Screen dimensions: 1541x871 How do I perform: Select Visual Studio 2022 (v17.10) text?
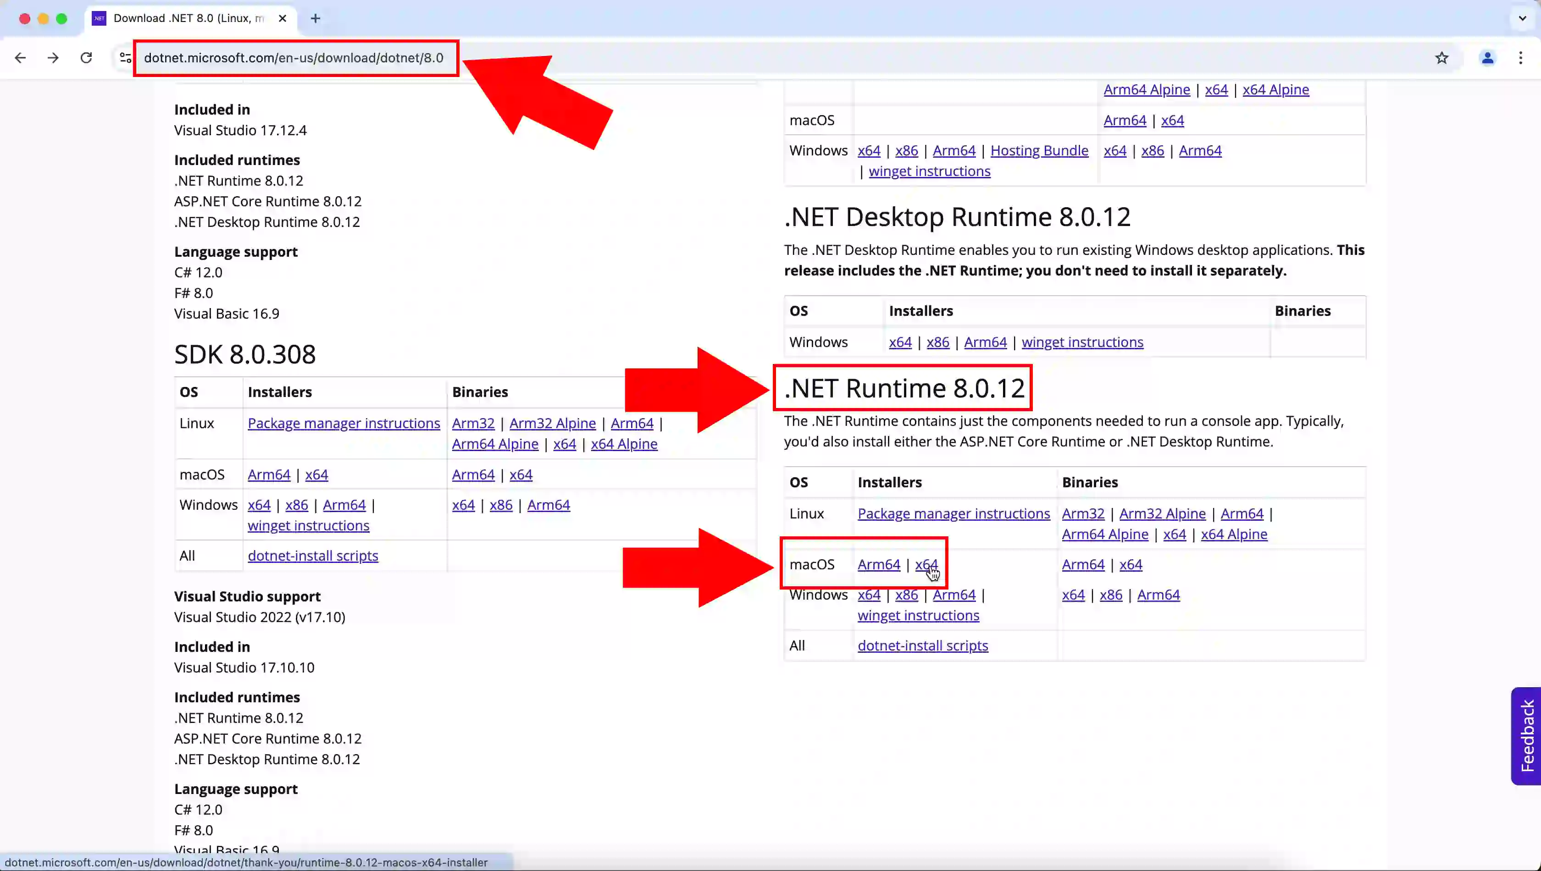pos(260,617)
